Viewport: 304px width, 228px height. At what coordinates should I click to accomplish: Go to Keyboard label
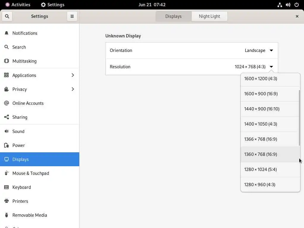pyautogui.click(x=21, y=187)
